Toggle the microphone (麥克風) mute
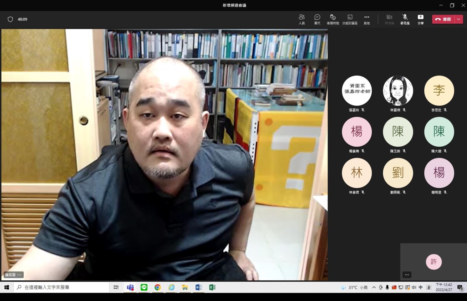Screen dimensions: 467x301 405,19
